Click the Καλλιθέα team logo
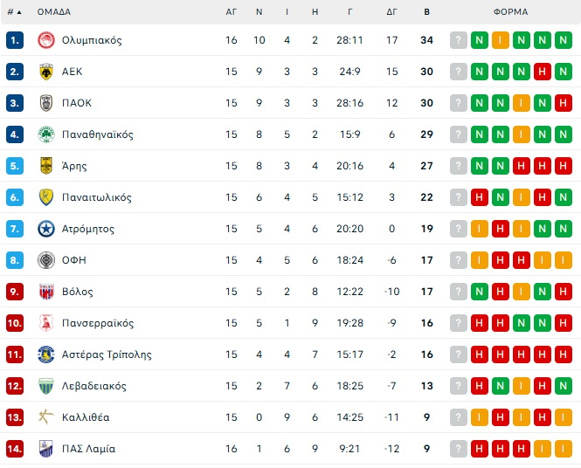 coord(46,417)
